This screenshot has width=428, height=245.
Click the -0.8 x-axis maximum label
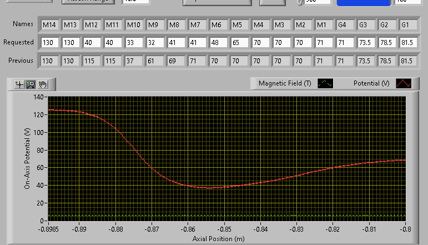coord(405,229)
